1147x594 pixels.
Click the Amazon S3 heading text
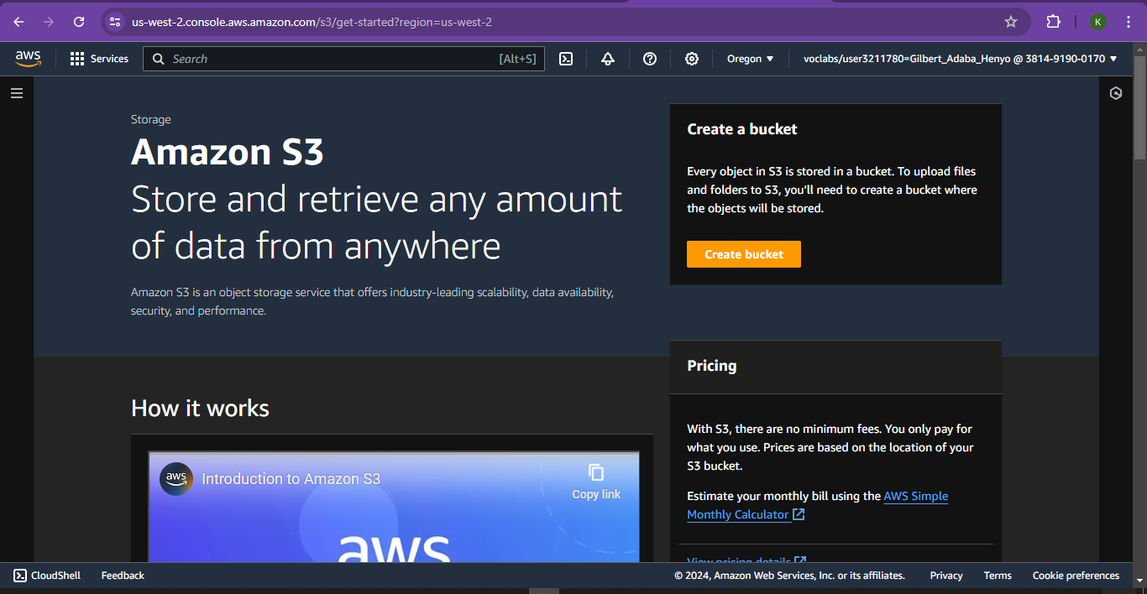(228, 152)
